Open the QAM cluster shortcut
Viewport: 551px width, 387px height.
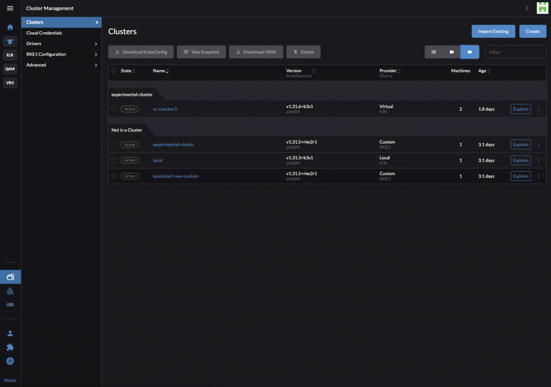click(x=10, y=69)
